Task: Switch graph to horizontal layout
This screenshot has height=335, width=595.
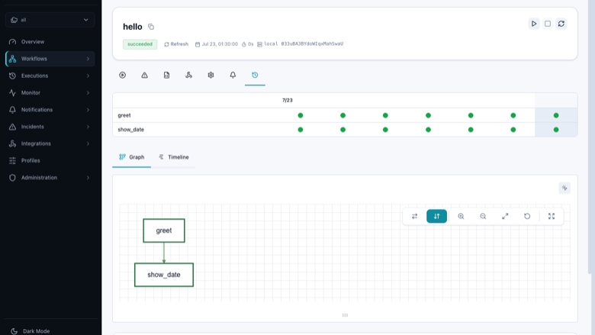Action: (x=414, y=216)
